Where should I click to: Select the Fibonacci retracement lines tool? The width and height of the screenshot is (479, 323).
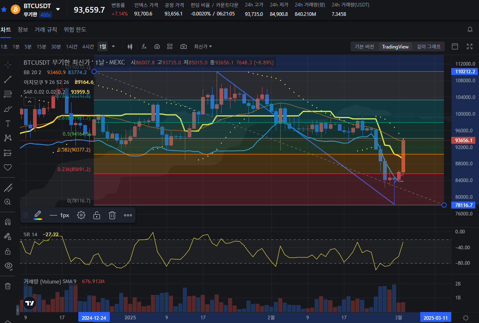tap(8, 94)
